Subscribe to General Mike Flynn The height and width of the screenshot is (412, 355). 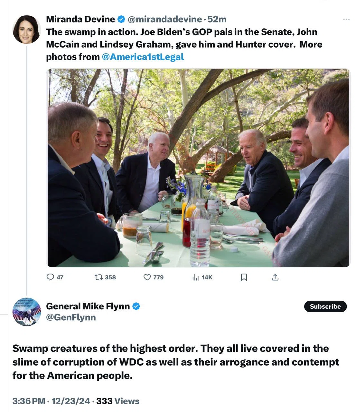325,306
